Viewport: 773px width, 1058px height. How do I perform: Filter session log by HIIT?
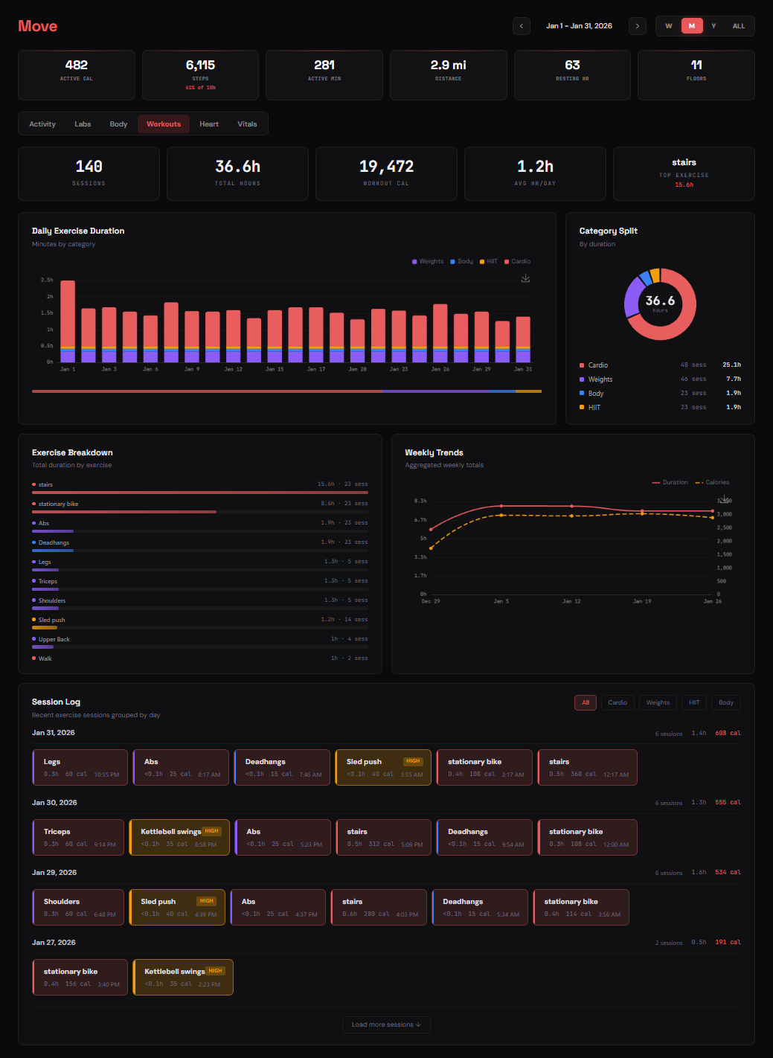(x=693, y=702)
